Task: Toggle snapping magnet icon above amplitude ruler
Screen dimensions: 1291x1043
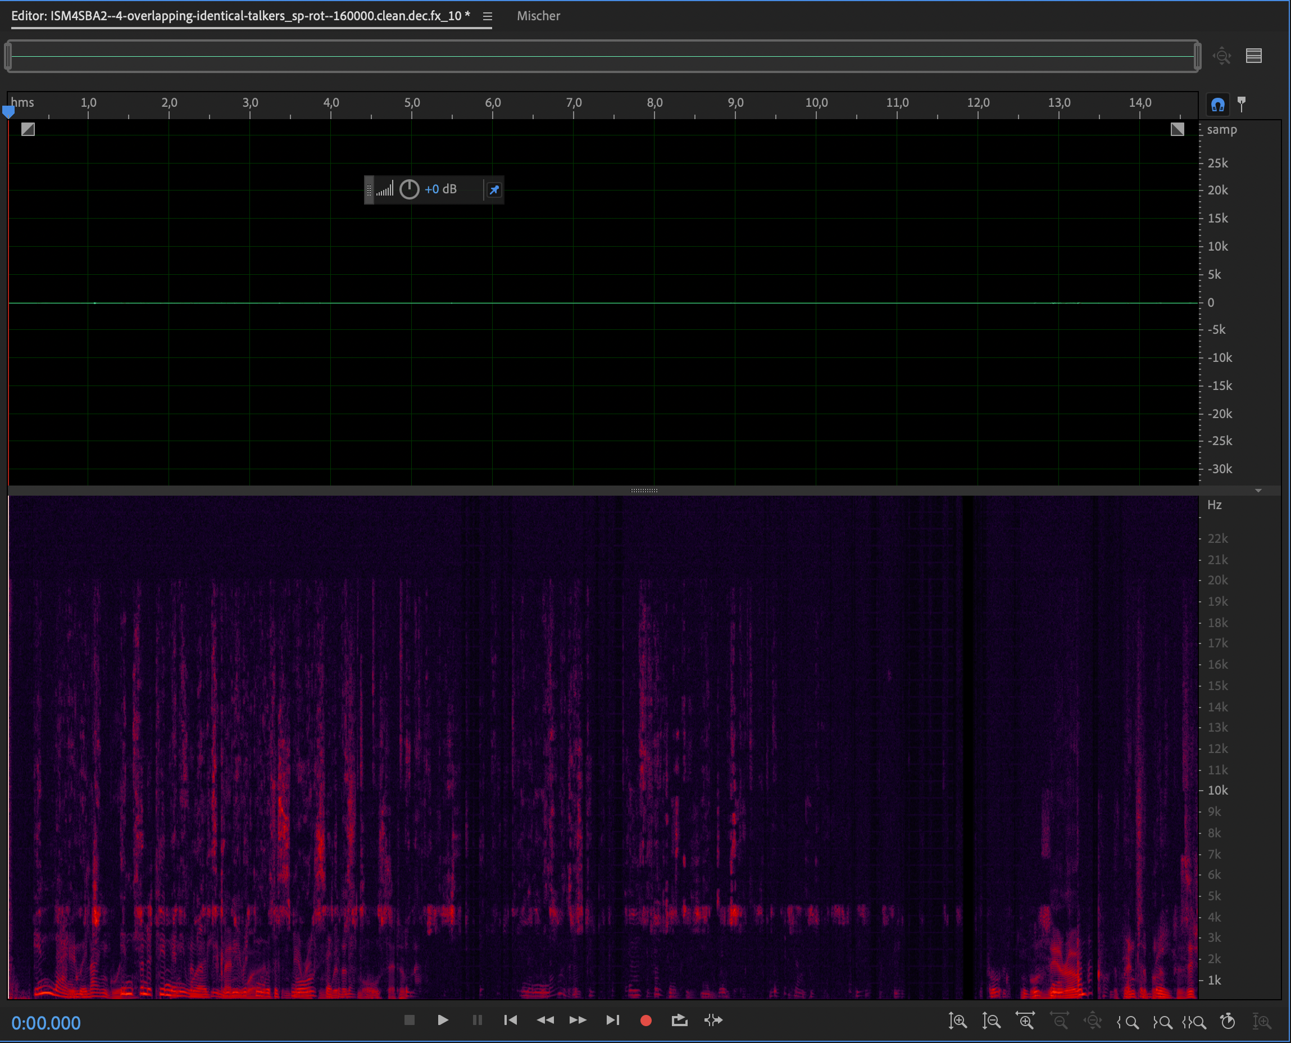Action: click(x=1217, y=105)
